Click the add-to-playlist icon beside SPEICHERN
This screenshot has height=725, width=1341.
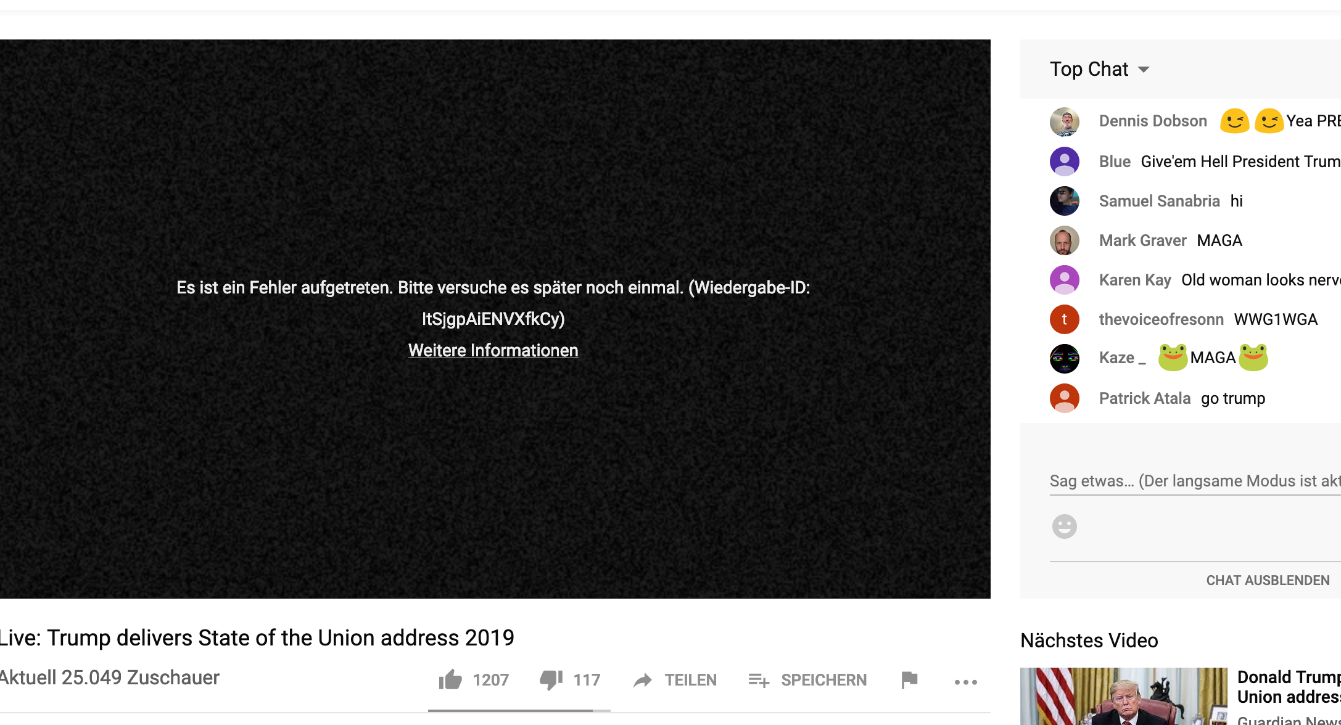point(759,680)
